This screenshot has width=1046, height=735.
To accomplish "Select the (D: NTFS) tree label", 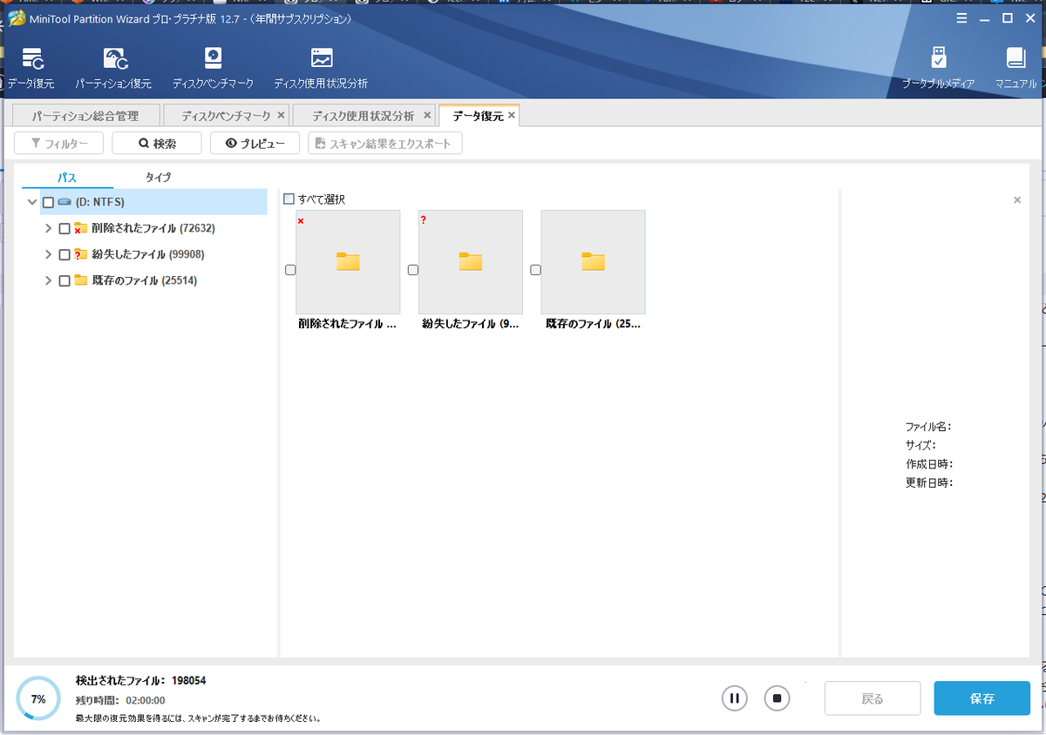I will point(100,202).
